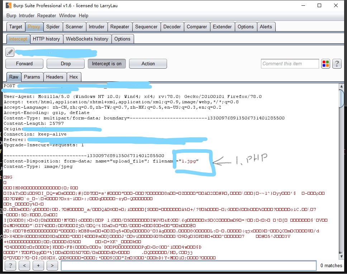Select the Hex view tab
Image resolution: width=347 pixels, height=274 pixels.
click(x=73, y=77)
